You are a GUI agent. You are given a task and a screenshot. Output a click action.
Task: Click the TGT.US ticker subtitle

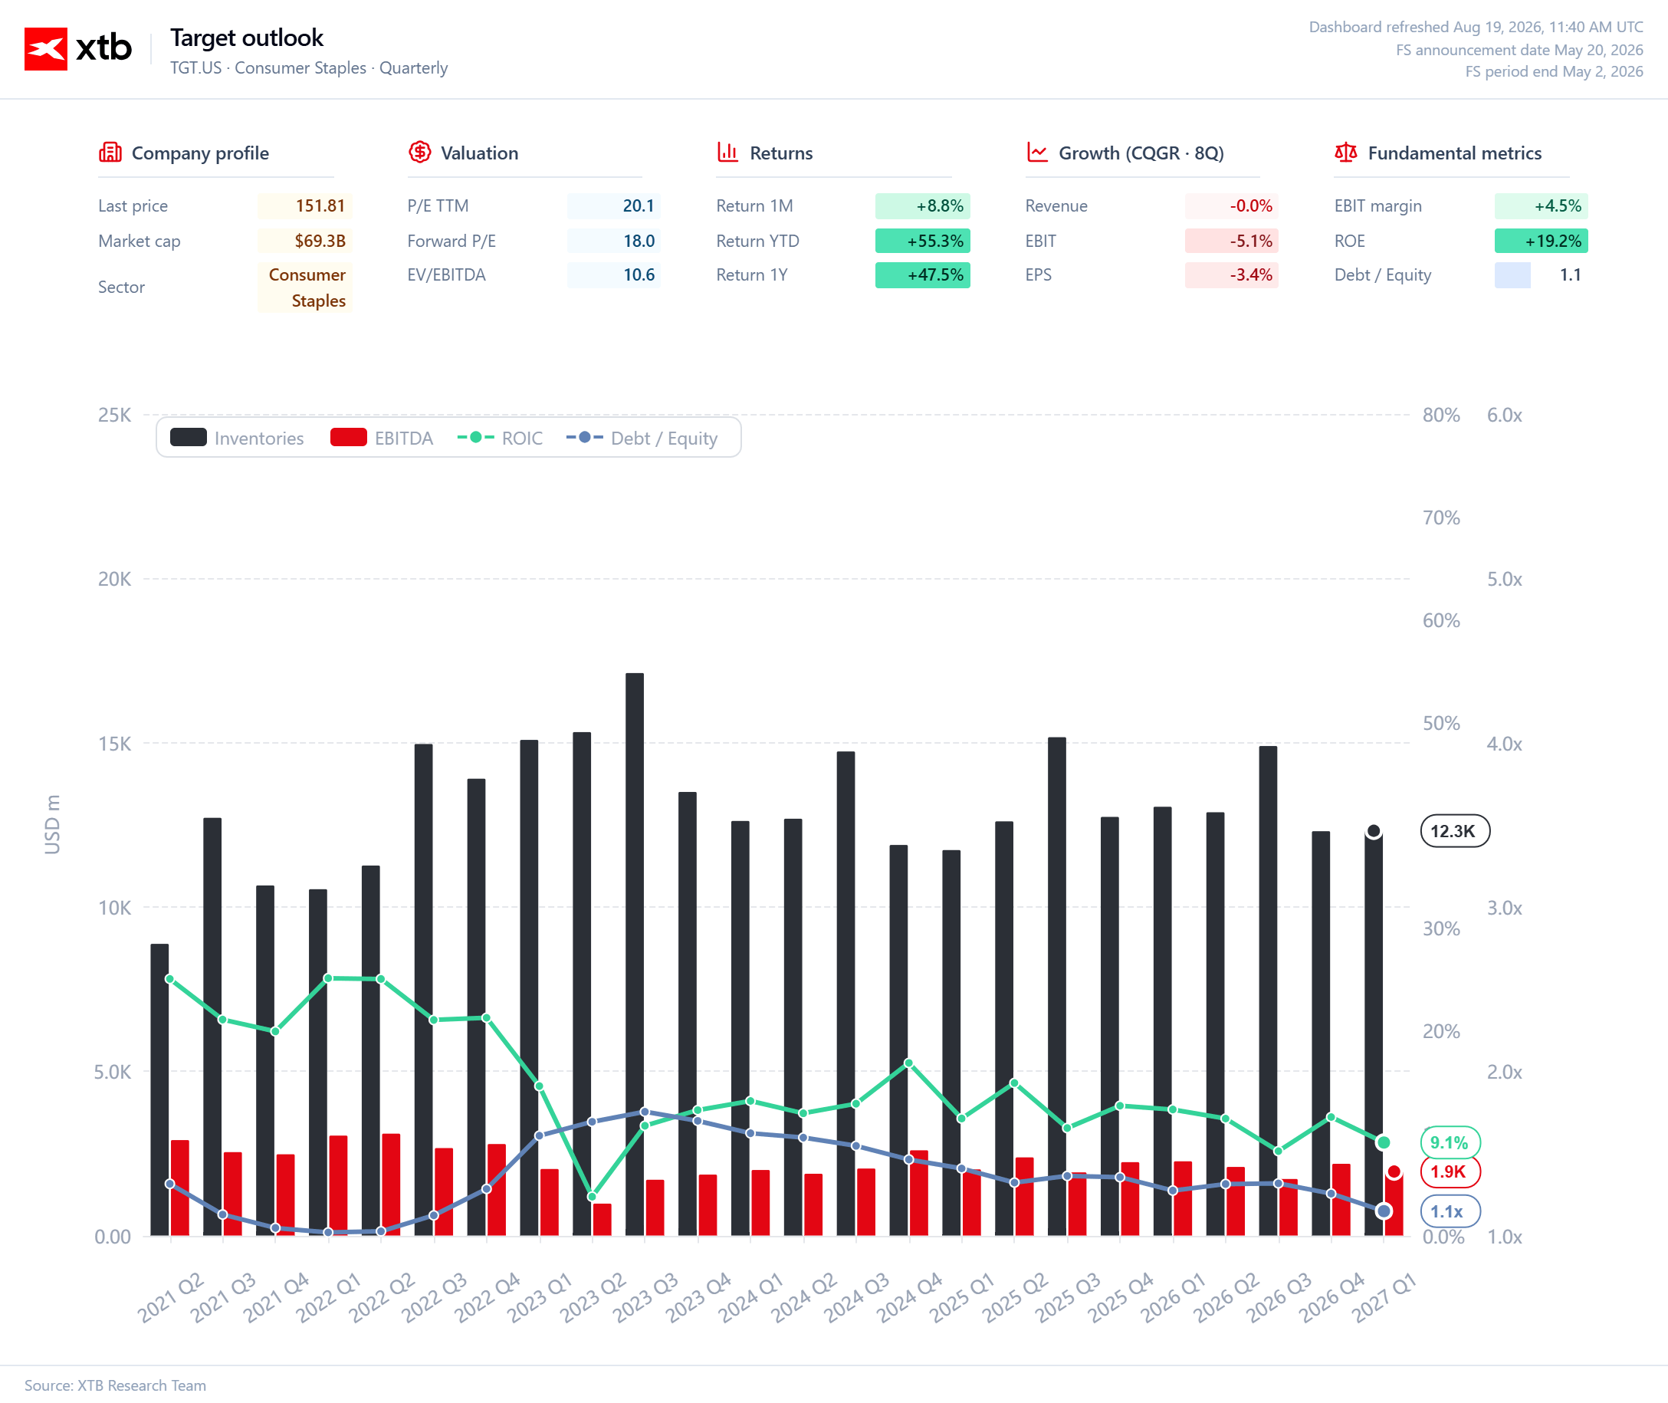[308, 67]
